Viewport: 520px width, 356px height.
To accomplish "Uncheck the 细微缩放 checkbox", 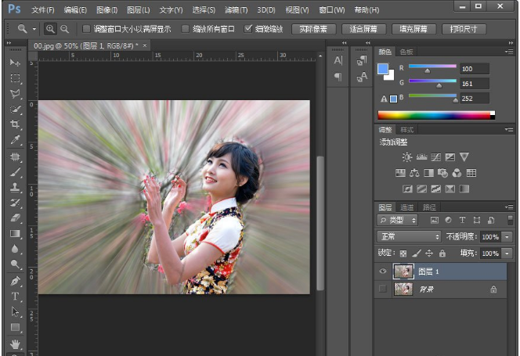I will [249, 29].
